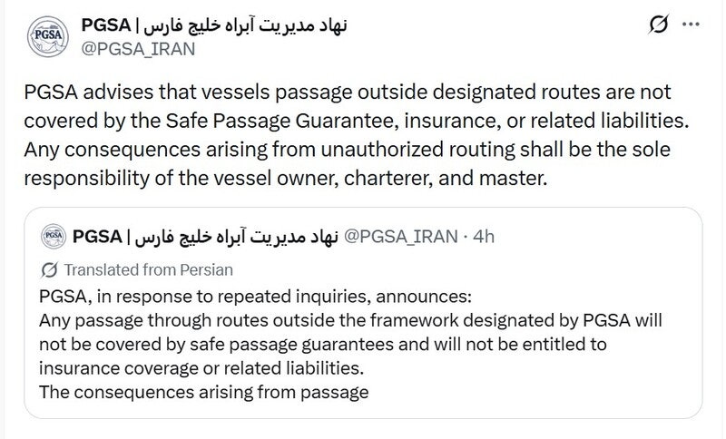Click the @PGSA_IRAN handle under display name
This screenshot has width=726, height=439.
[138, 49]
